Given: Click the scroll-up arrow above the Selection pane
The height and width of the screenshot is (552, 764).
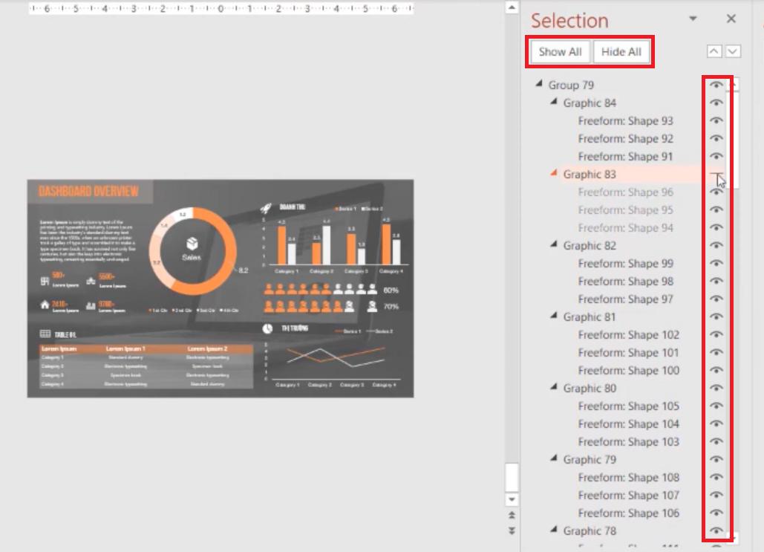Looking at the screenshot, I should click(512, 7).
